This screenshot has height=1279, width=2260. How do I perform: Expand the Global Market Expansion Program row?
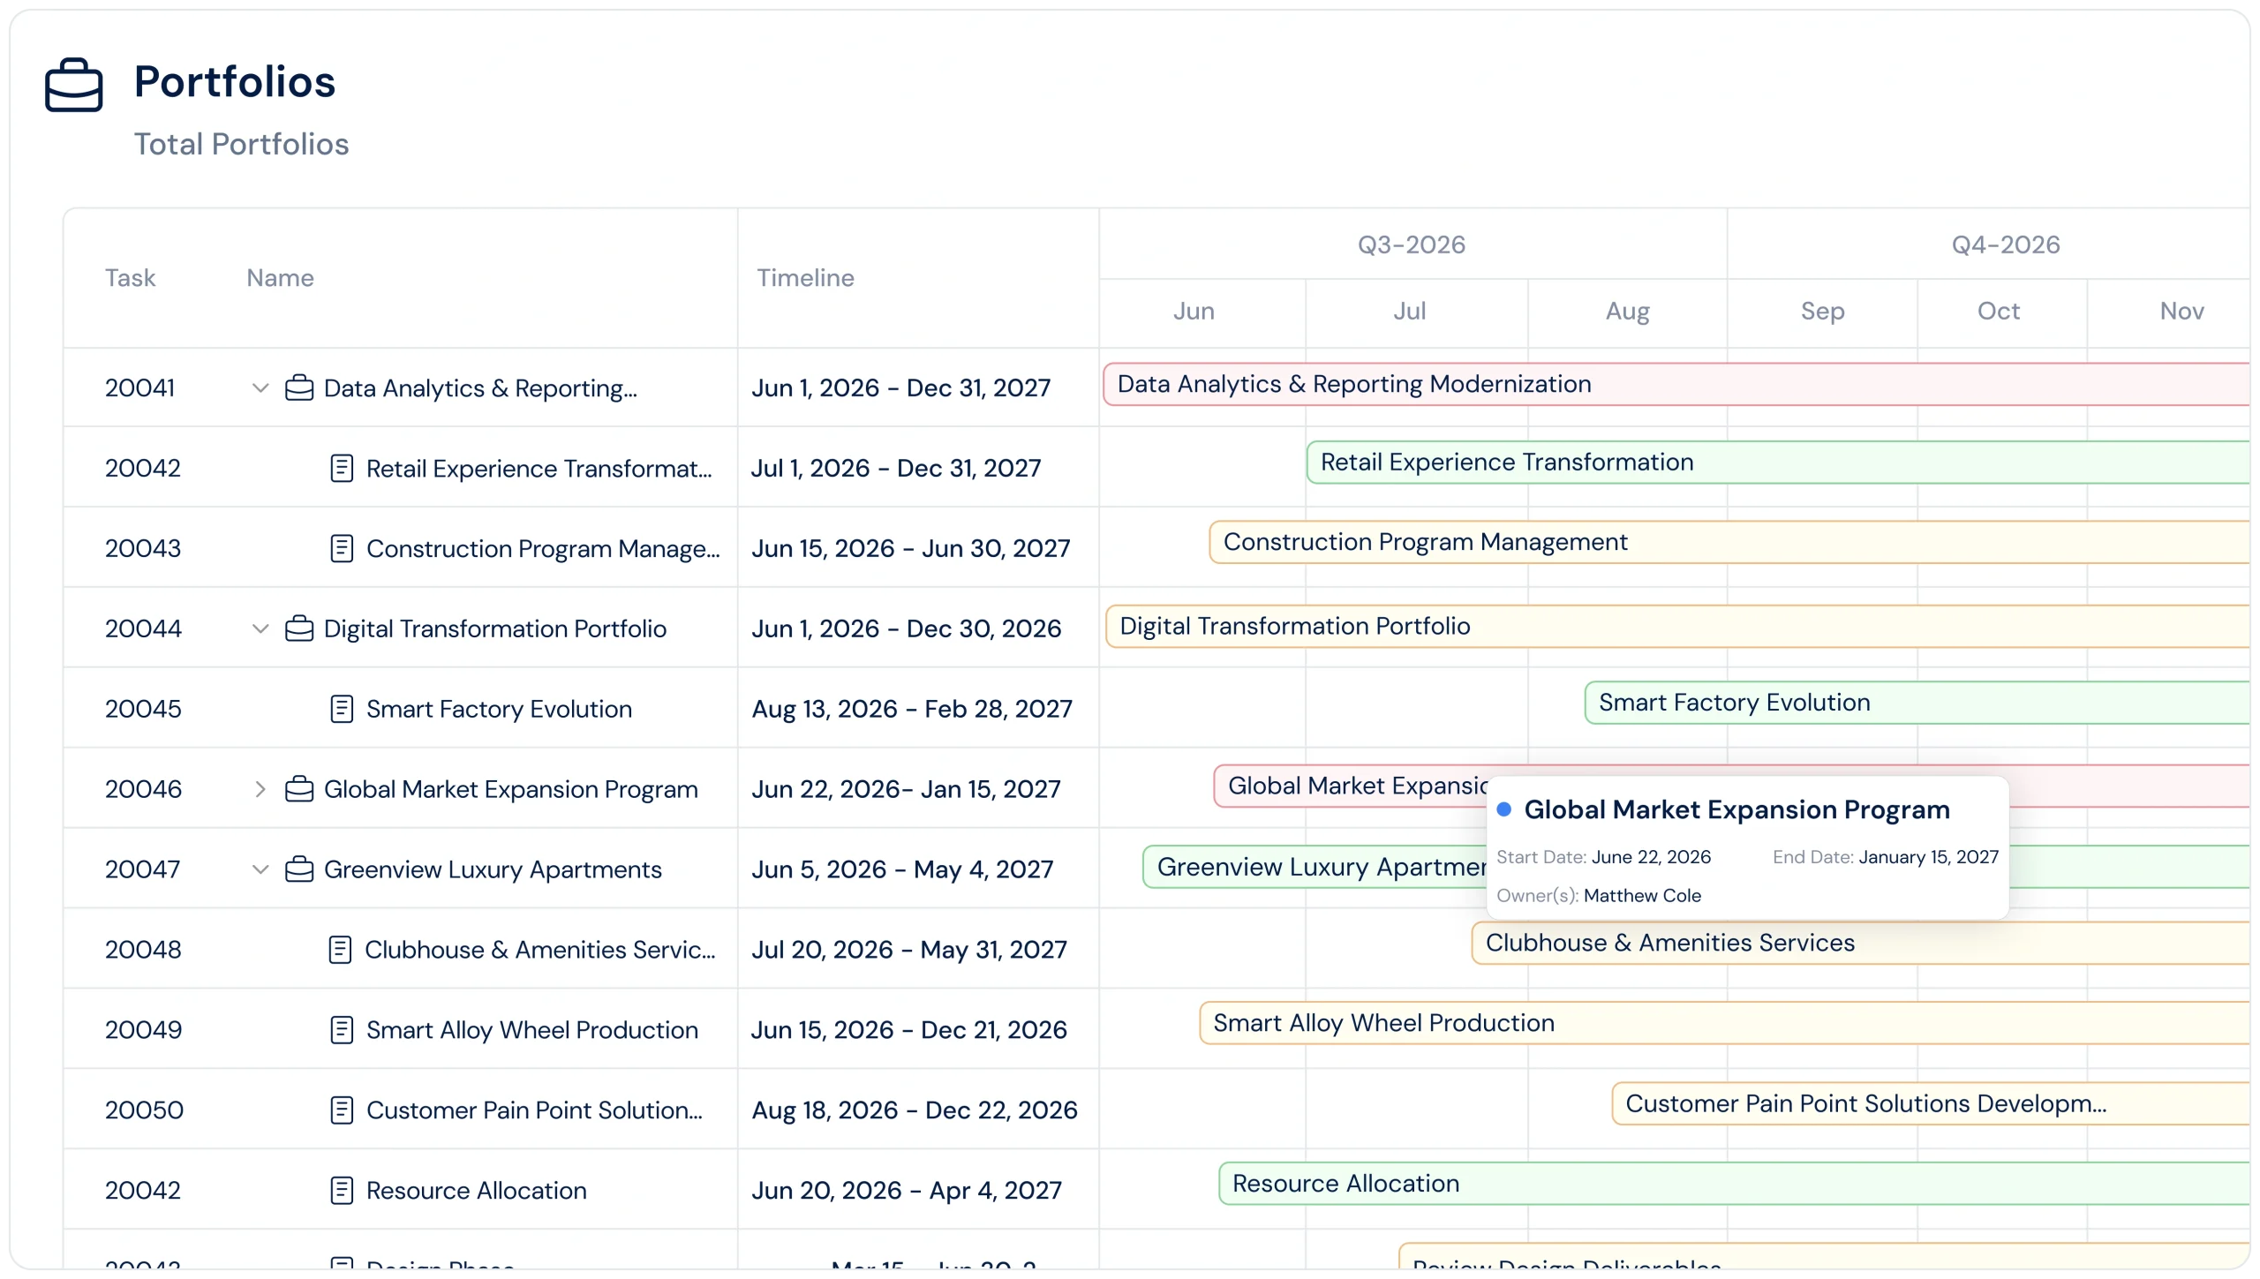coord(260,789)
